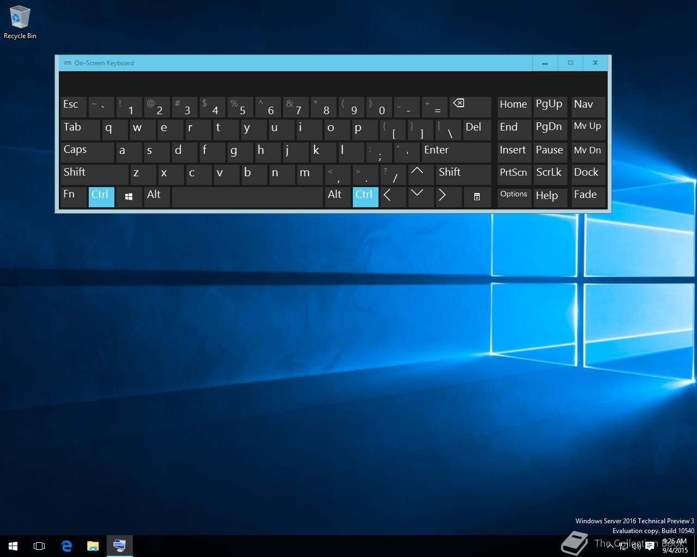Click the Fade key
The height and width of the screenshot is (557, 697).
pyautogui.click(x=588, y=197)
